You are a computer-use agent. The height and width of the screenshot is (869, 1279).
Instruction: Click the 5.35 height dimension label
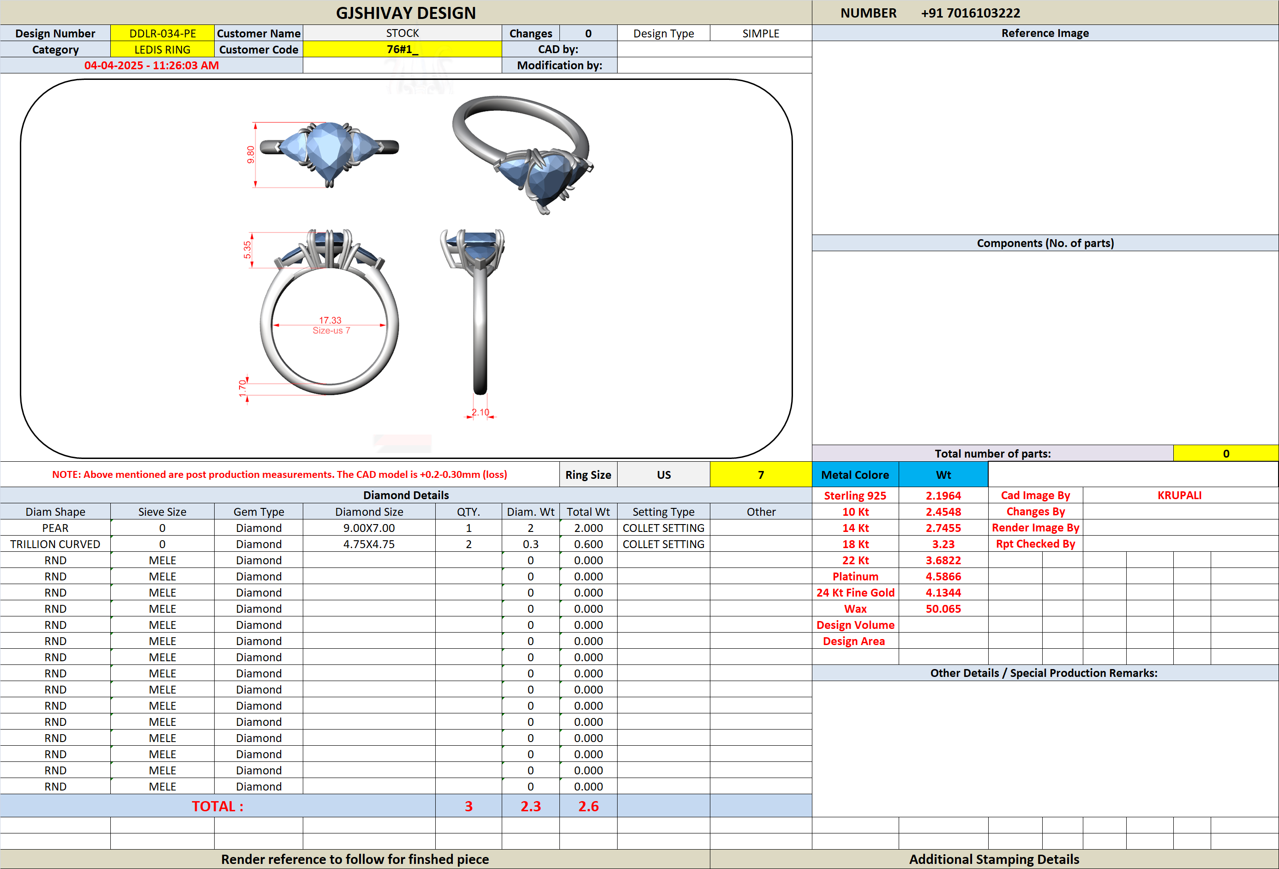click(x=248, y=250)
